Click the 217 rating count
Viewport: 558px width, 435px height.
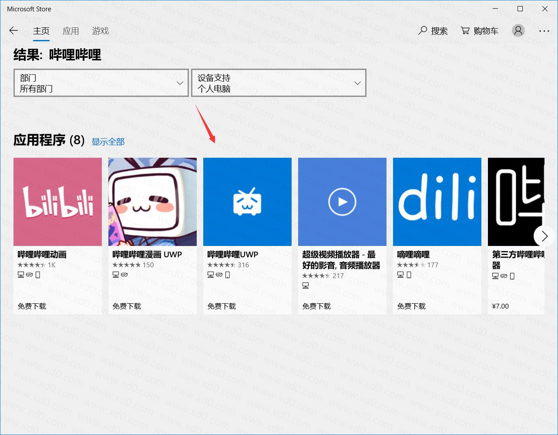[x=338, y=276]
